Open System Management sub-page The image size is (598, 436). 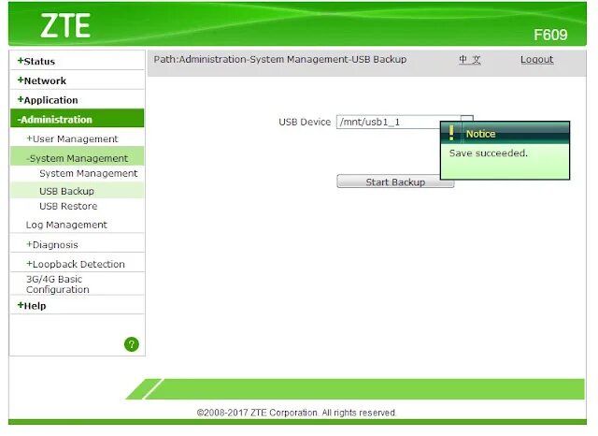click(x=89, y=174)
